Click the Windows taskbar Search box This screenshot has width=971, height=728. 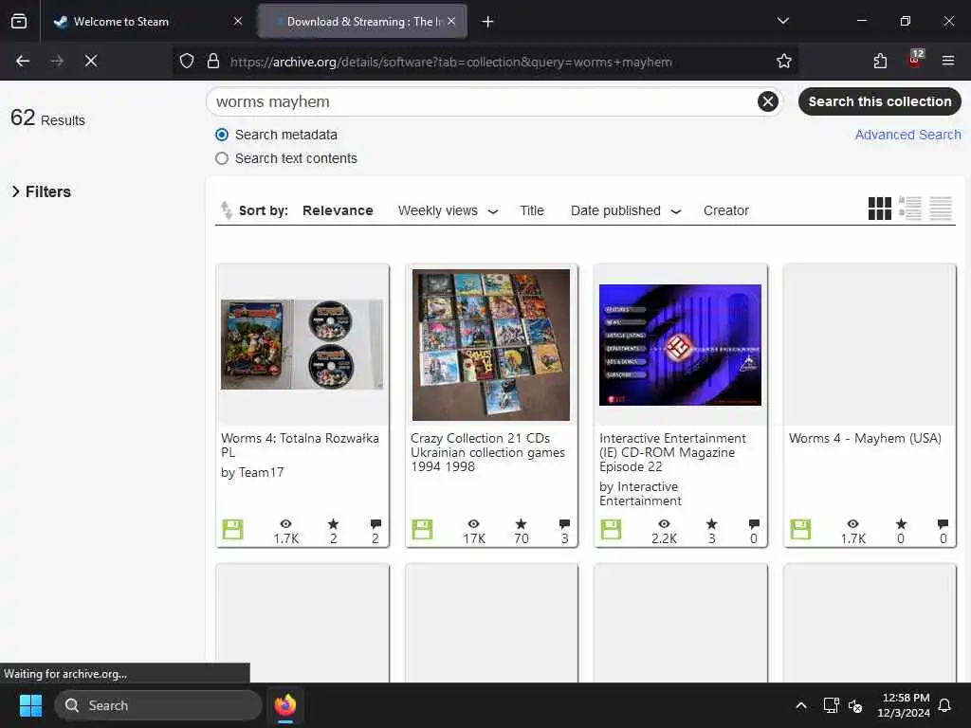pyautogui.click(x=158, y=705)
